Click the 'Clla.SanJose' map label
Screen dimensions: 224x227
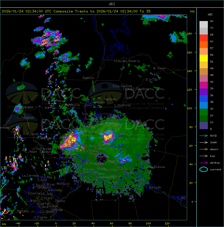click(x=122, y=86)
